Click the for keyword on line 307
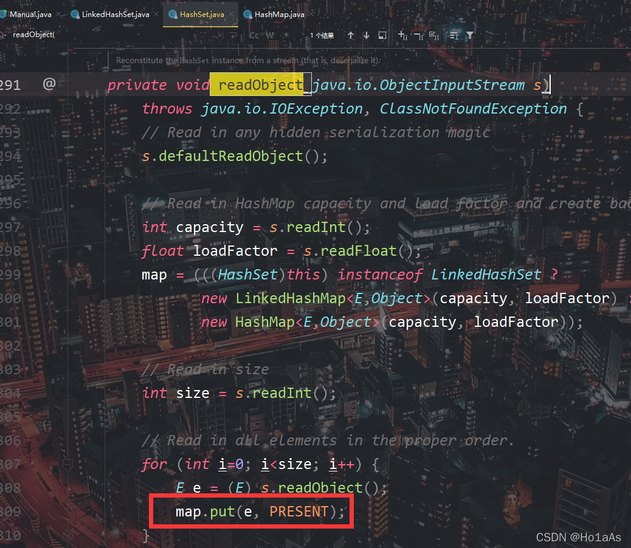 click(x=154, y=465)
